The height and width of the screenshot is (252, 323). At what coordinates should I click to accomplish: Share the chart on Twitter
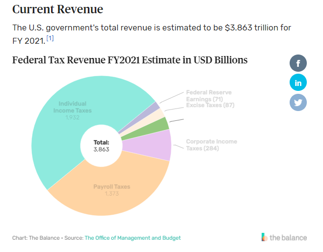298,102
